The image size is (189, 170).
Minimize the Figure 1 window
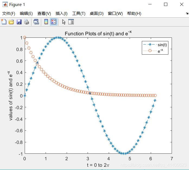pos(150,4)
